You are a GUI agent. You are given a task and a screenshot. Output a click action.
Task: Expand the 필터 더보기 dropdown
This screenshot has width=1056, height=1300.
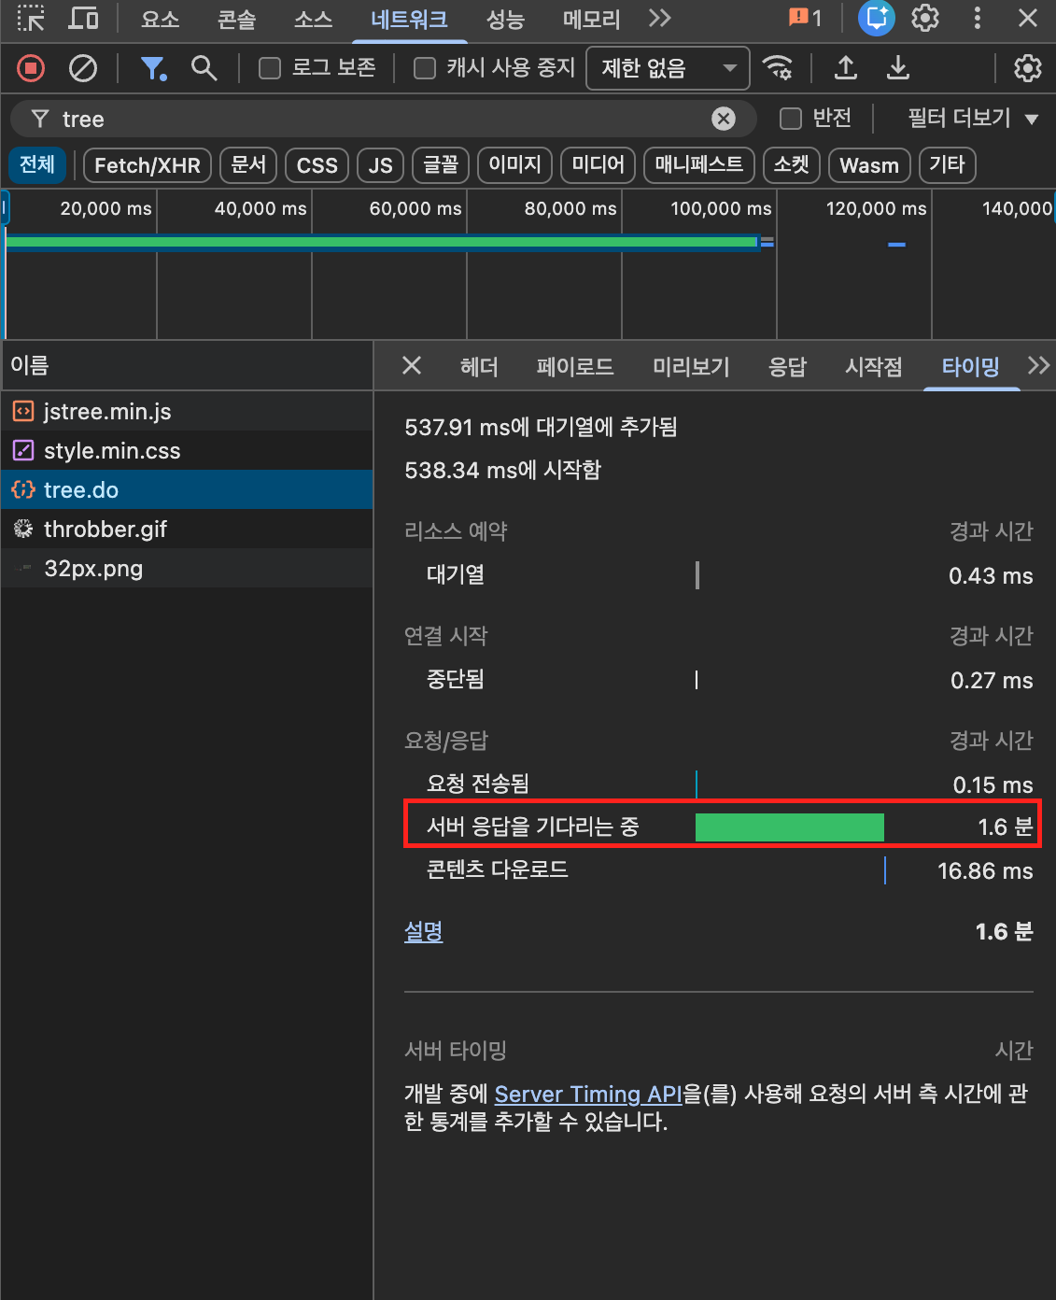(973, 118)
